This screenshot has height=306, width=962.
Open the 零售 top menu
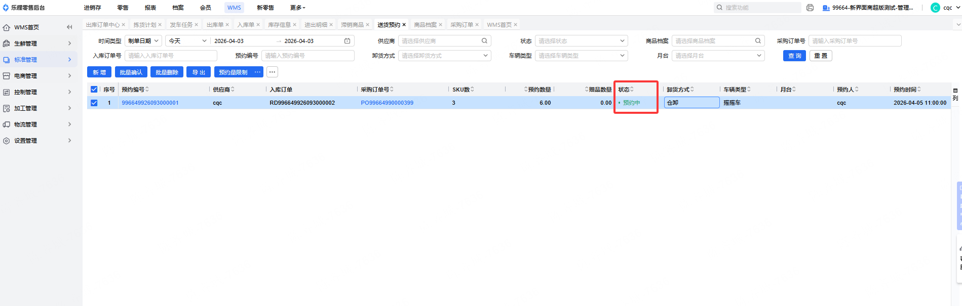pyautogui.click(x=123, y=8)
